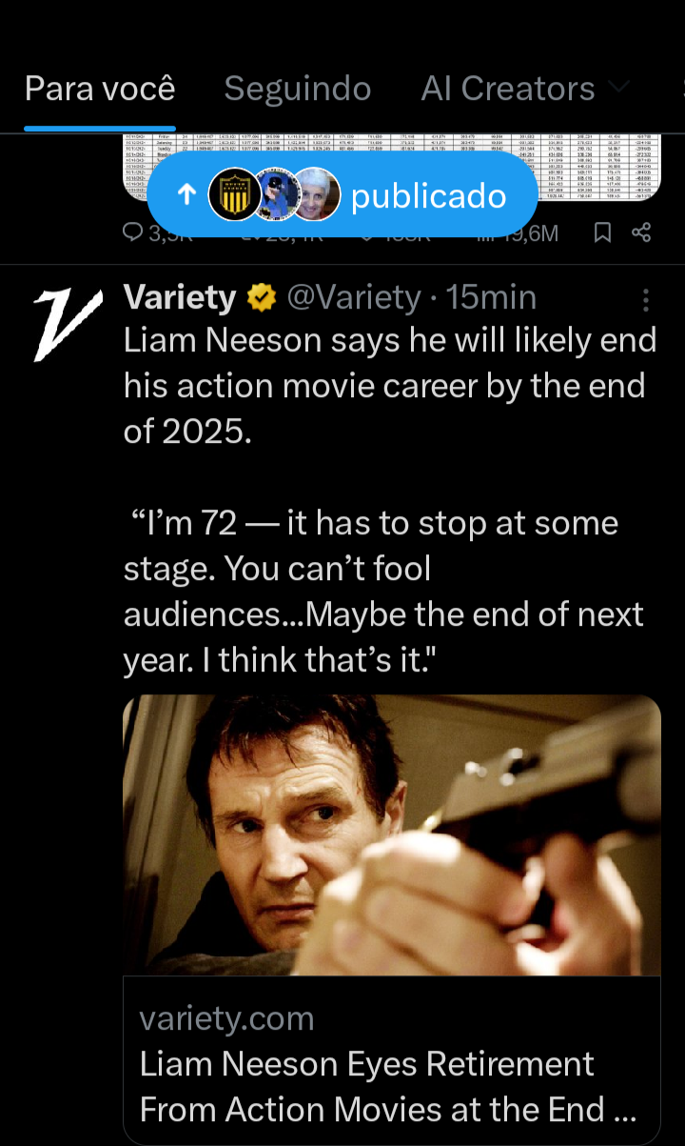Open the Variety tweet text about Neeson

[389, 476]
